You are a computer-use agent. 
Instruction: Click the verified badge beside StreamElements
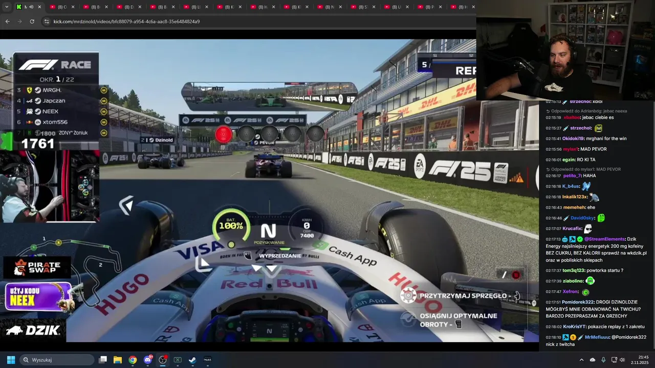[x=580, y=239]
